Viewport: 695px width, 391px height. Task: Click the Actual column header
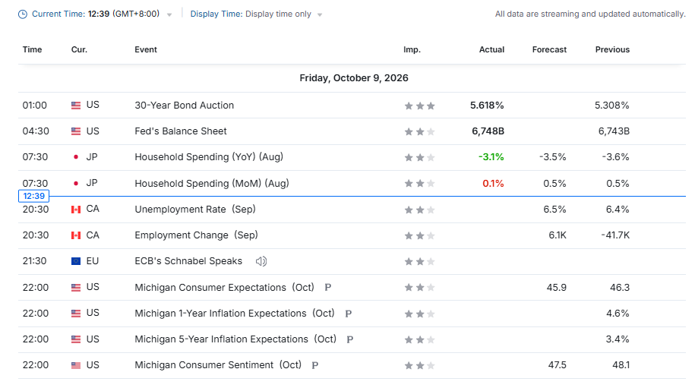tap(491, 49)
